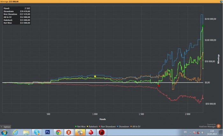Open the volume speaker tray icon

203,132
